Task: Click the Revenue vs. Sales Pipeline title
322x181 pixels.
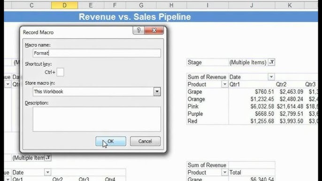Action: [135, 17]
